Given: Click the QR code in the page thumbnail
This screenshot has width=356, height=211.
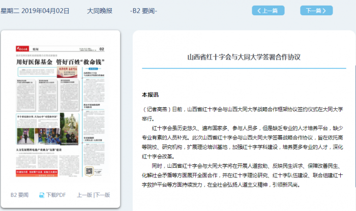Looking at the screenshot, I should tap(89, 171).
